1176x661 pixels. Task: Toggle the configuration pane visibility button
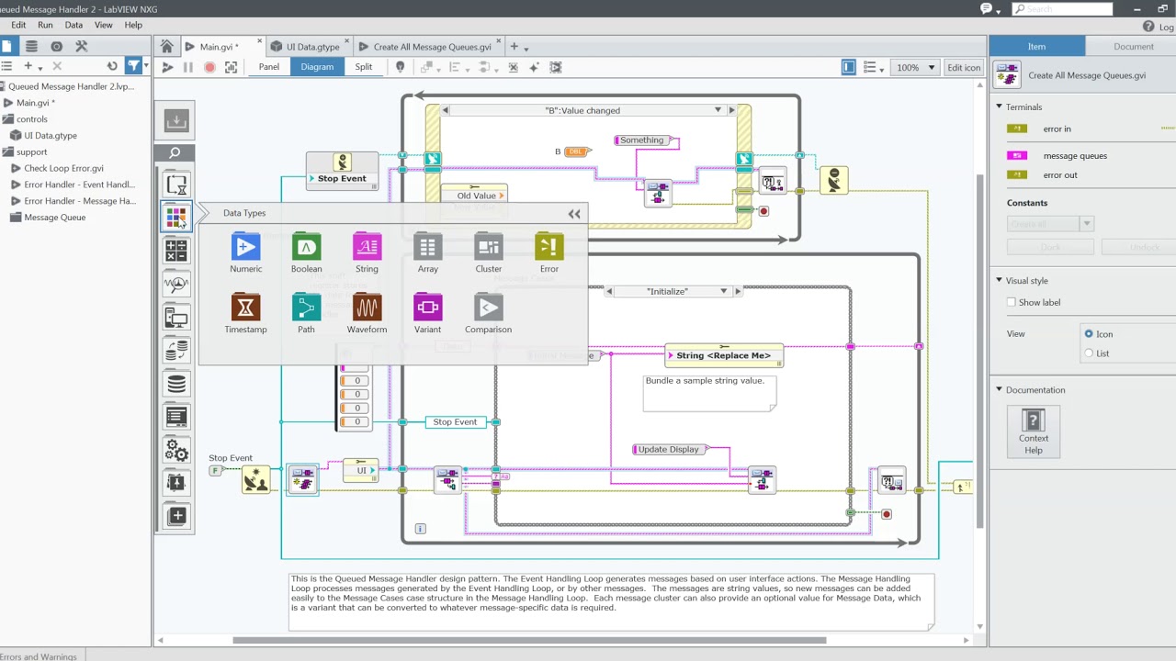click(848, 67)
